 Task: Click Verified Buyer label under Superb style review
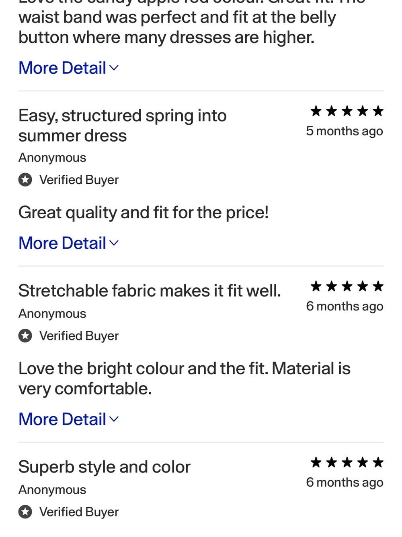click(x=79, y=512)
